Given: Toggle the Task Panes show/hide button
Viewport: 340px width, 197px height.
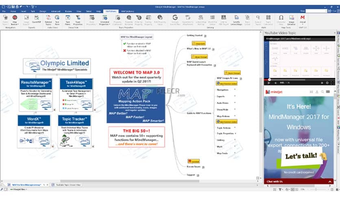Looking at the screenshot, I should coord(68,20).
